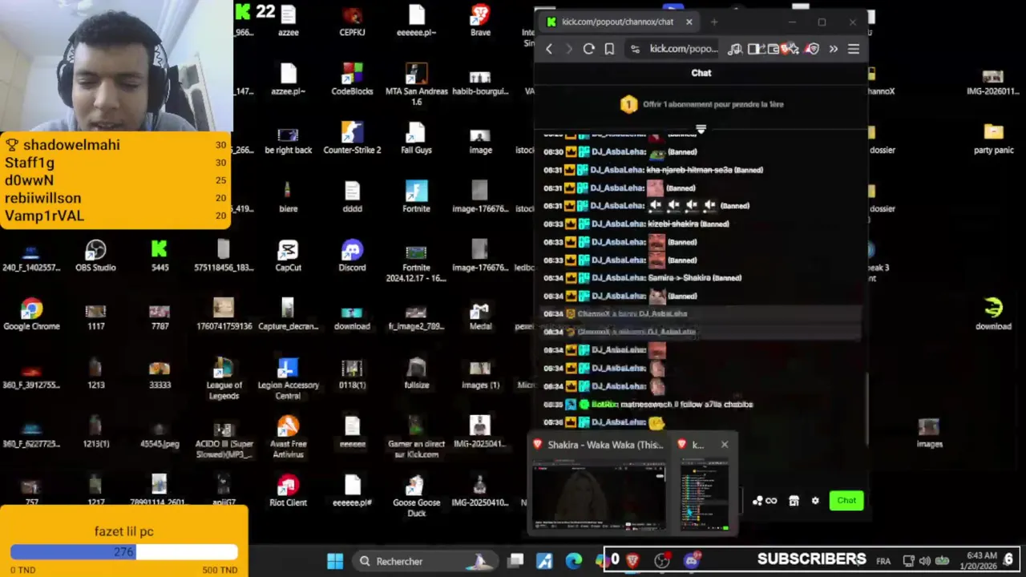Show more extensions via double chevron
Screen dimensions: 1026x577
834,49
